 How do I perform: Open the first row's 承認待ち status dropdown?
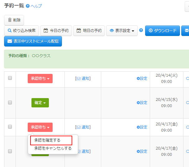[x=40, y=79]
